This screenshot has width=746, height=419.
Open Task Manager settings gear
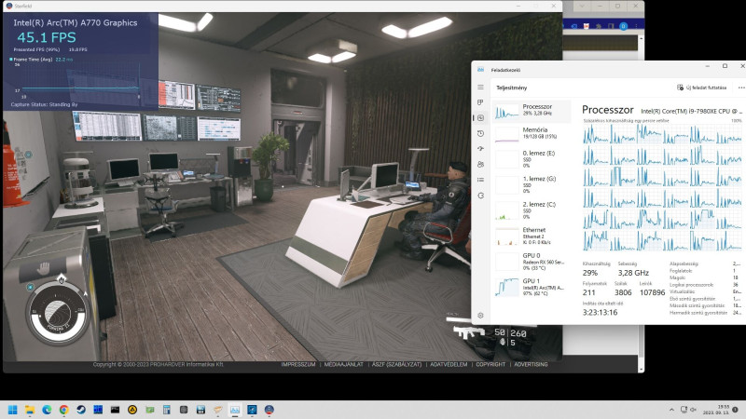click(480, 316)
